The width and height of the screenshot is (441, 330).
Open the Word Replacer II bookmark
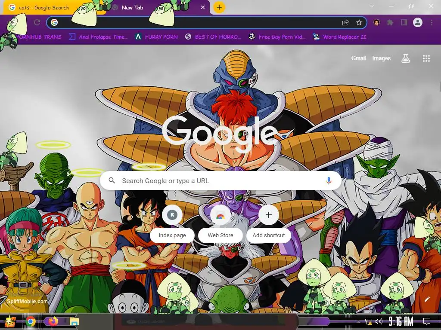pyautogui.click(x=339, y=37)
